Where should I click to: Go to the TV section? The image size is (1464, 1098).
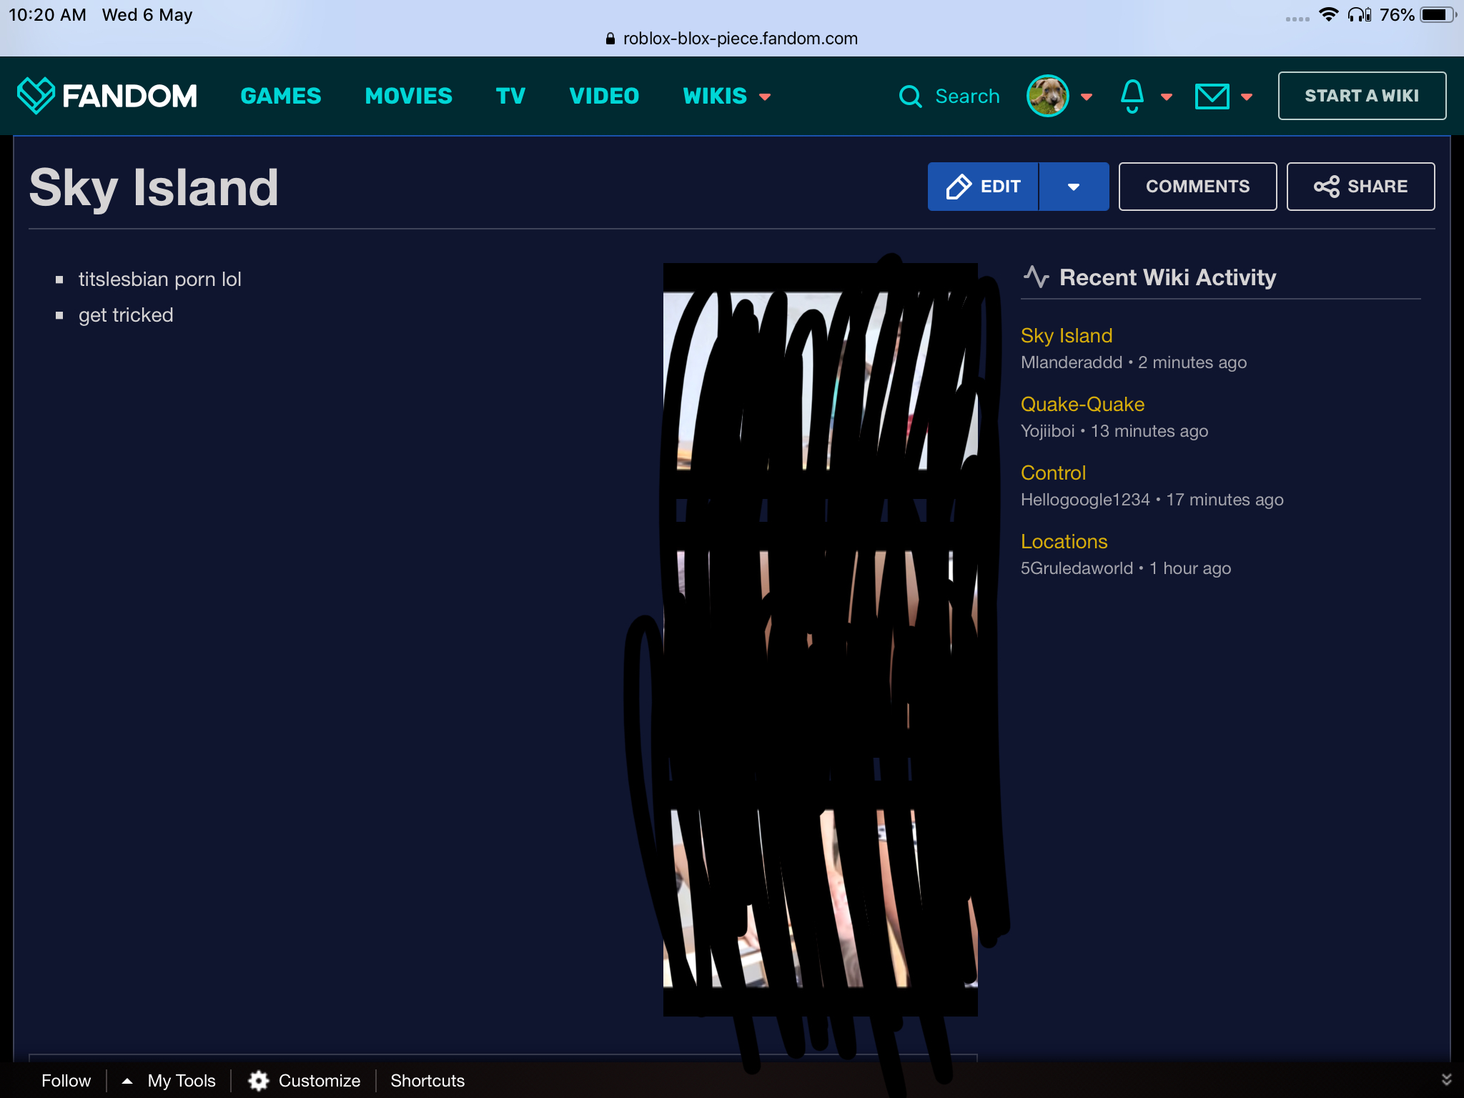pyautogui.click(x=510, y=96)
